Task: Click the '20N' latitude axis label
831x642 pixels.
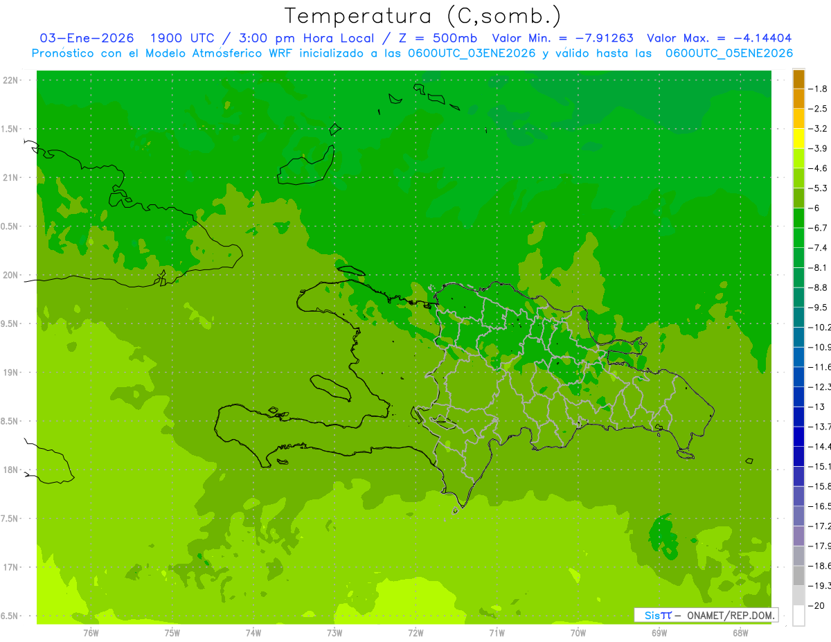Action: pyautogui.click(x=11, y=275)
